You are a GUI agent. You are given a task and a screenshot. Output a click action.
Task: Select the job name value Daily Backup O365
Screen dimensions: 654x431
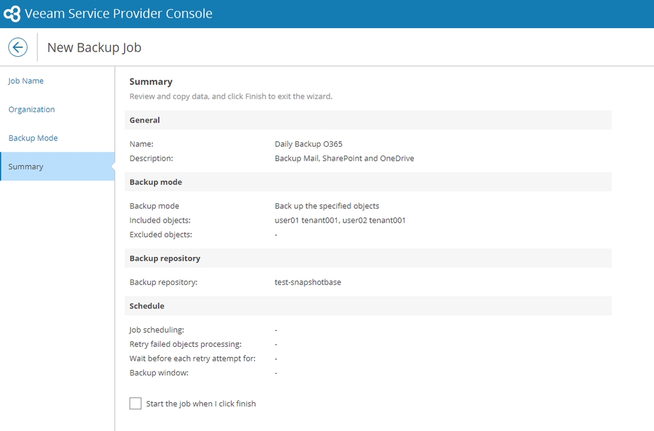[308, 144]
